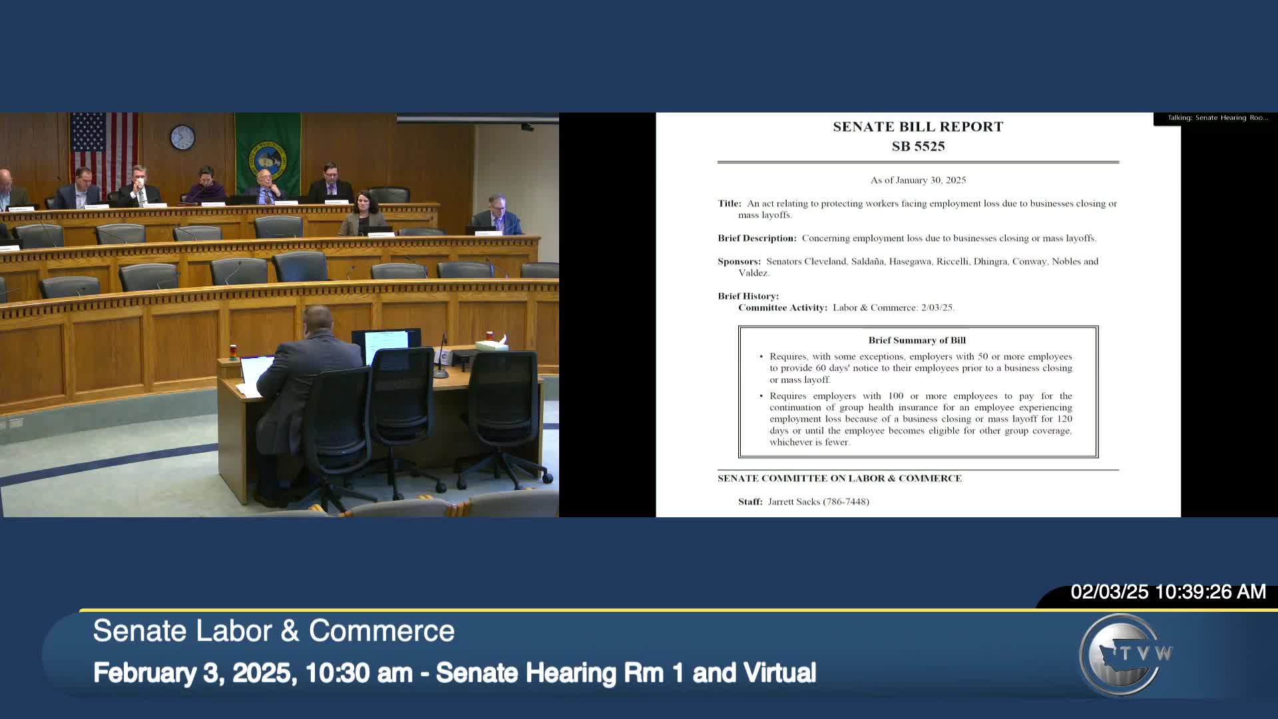Click the TVW logo watermark
Image resolution: width=1278 pixels, height=719 pixels.
1125,654
